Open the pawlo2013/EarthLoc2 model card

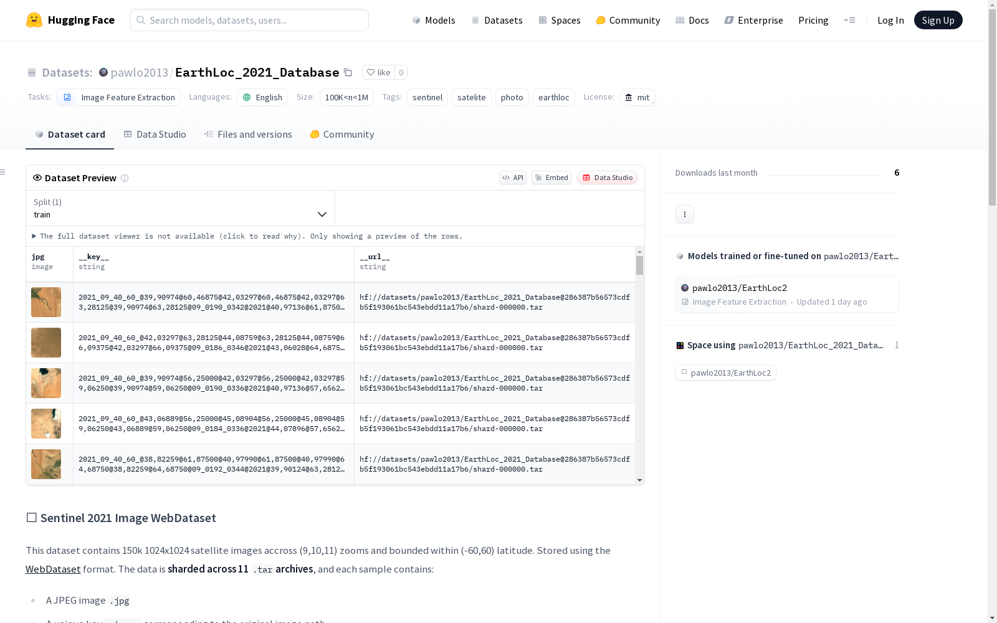[787, 295]
